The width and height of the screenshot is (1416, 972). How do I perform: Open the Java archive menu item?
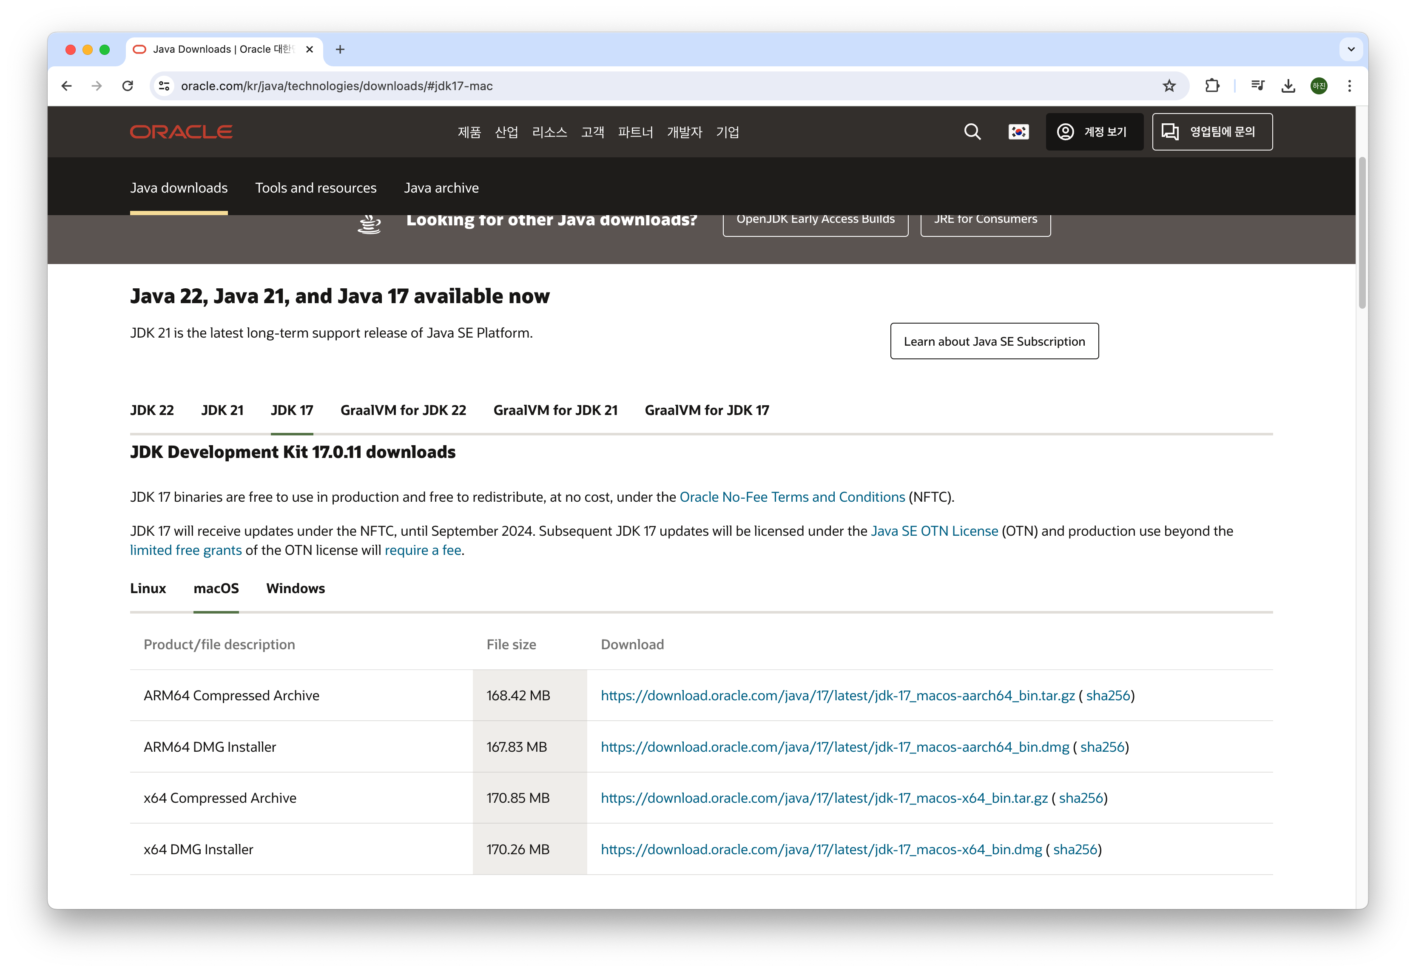(441, 188)
